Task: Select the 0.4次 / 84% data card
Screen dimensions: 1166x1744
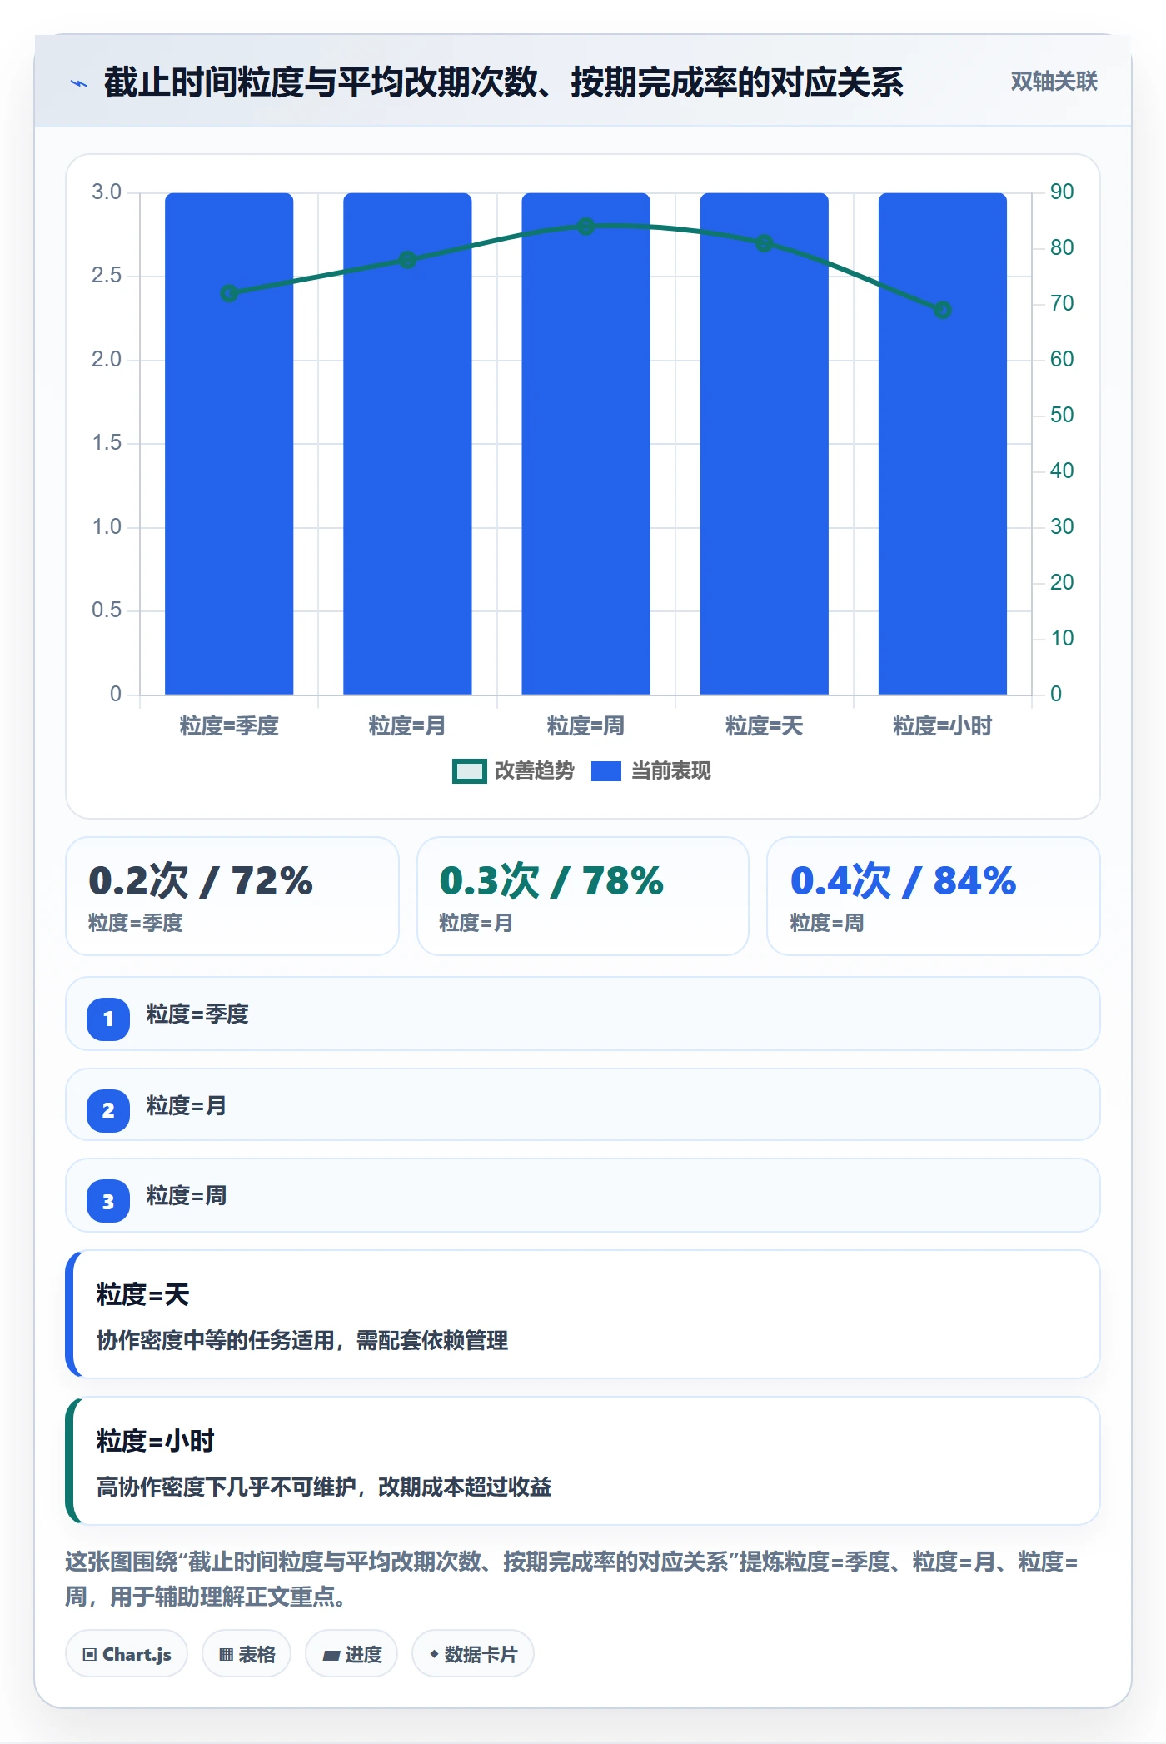Action: point(934,896)
